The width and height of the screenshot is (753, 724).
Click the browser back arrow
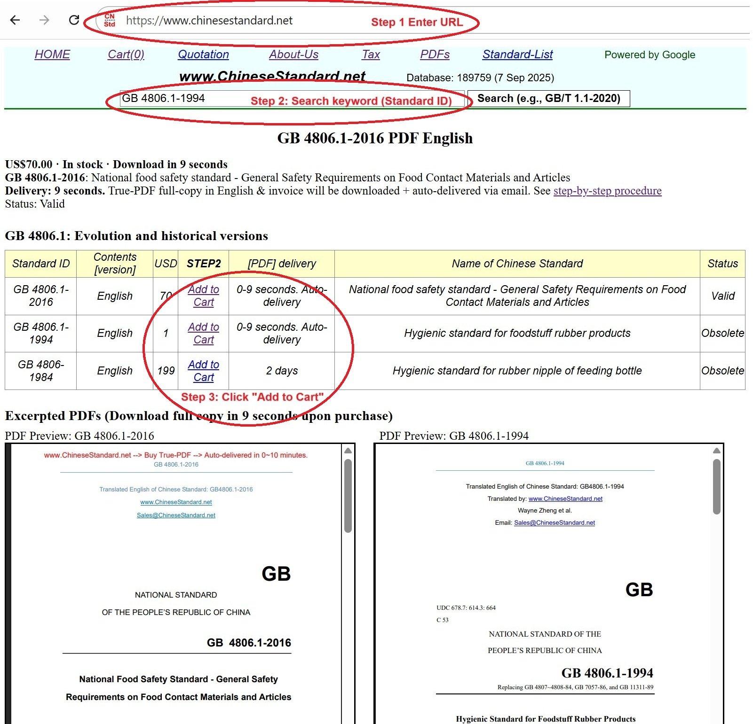click(x=15, y=20)
